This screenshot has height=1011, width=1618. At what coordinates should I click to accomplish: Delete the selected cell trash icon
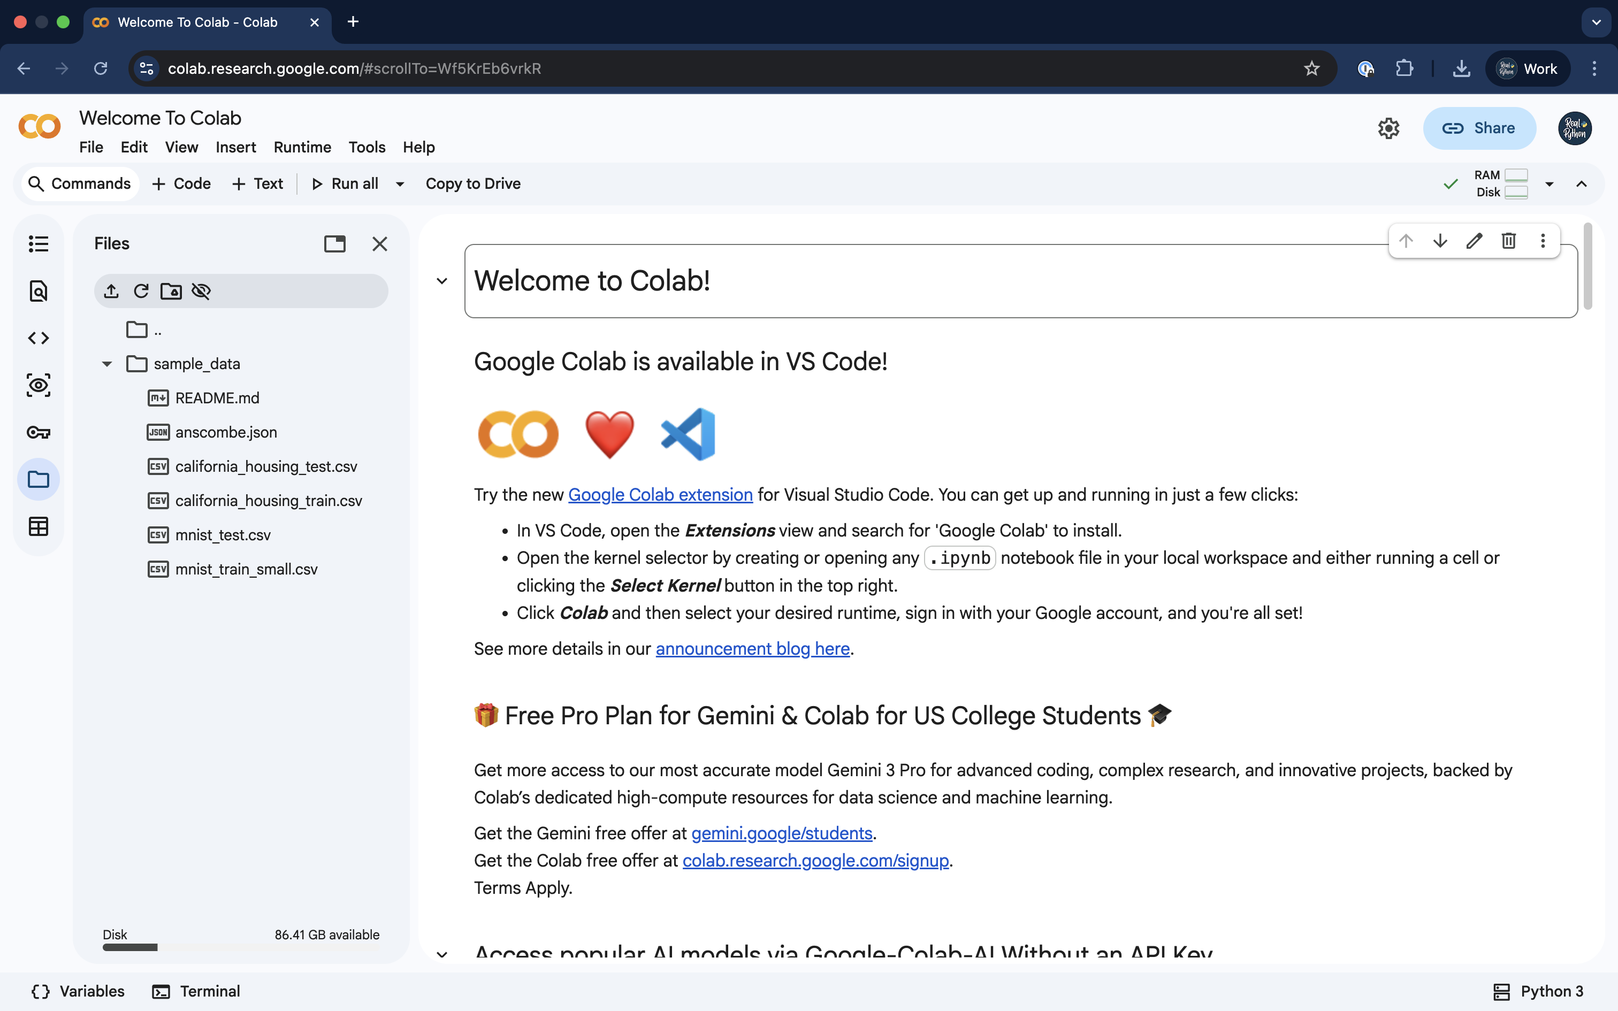[1509, 241]
